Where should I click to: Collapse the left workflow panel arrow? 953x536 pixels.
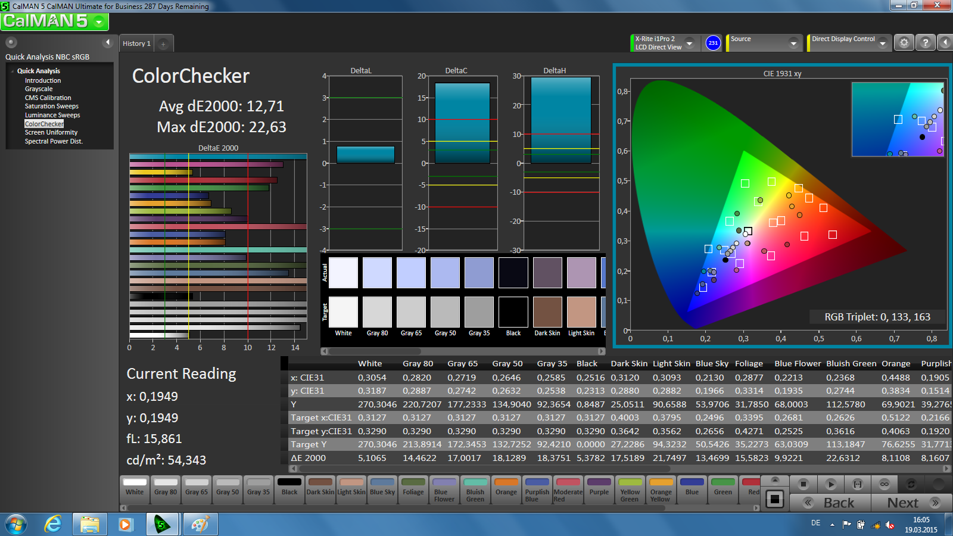[x=108, y=42]
